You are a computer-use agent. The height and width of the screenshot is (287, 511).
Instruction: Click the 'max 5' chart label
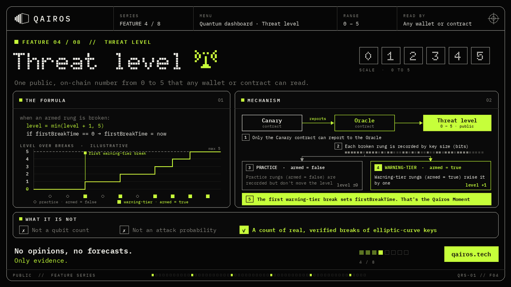point(214,148)
